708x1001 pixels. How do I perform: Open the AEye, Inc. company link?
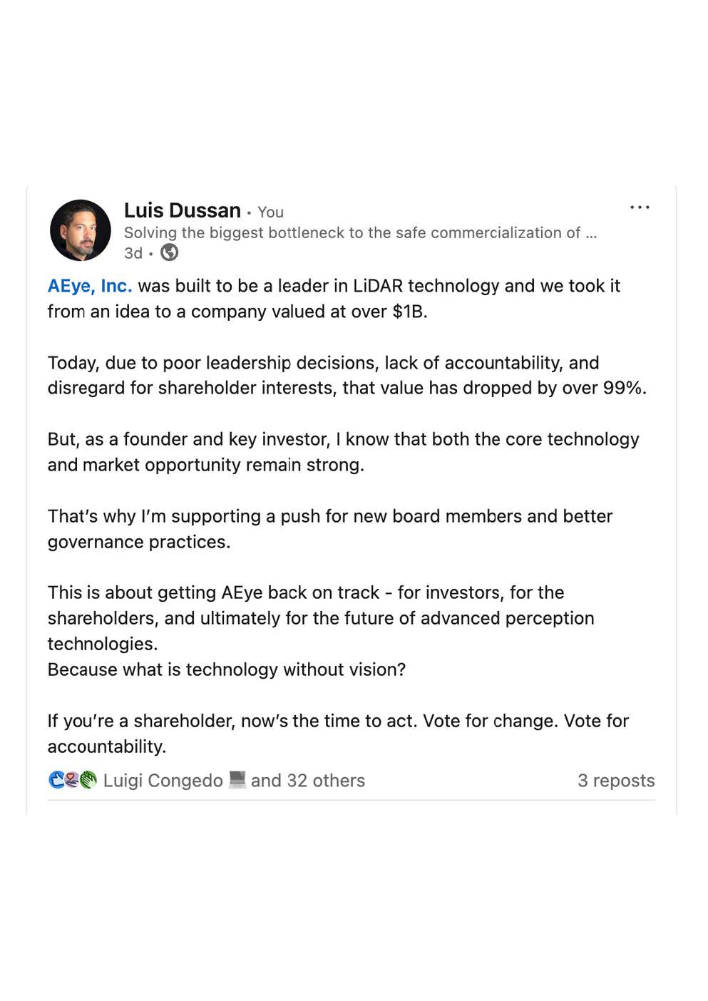[90, 286]
